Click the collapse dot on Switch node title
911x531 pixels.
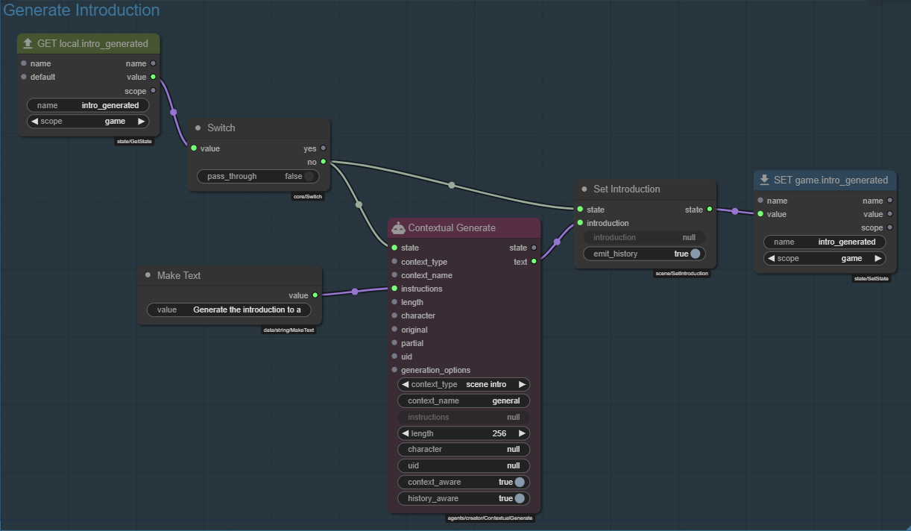tap(198, 128)
